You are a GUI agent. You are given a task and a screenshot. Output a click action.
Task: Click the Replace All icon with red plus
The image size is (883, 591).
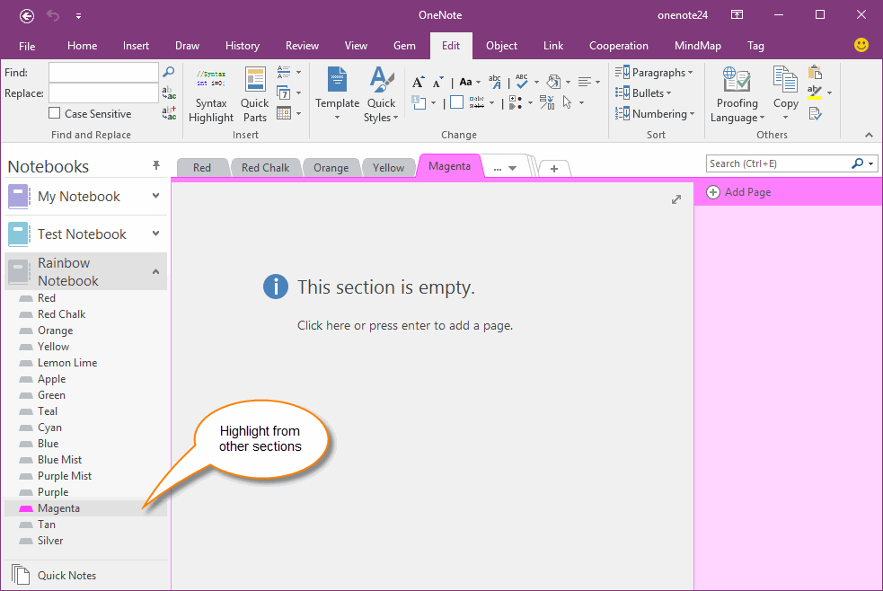(169, 112)
